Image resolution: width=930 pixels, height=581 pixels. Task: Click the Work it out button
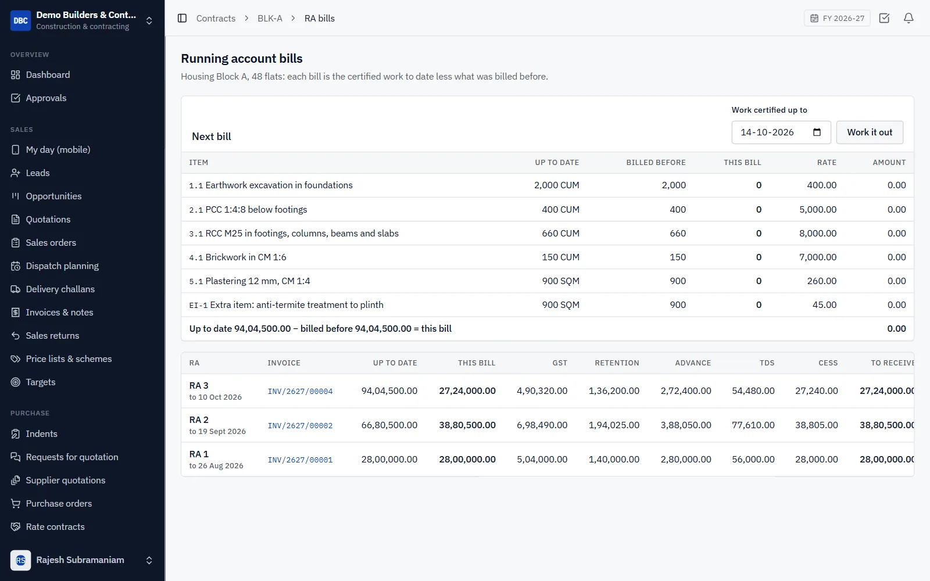tap(870, 132)
